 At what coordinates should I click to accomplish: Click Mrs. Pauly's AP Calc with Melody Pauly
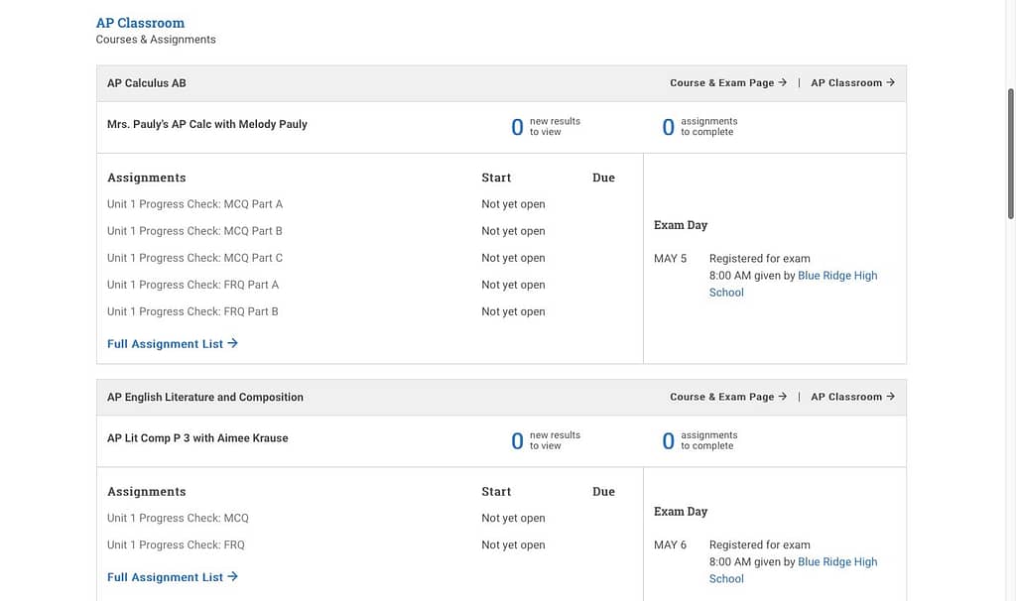(207, 124)
